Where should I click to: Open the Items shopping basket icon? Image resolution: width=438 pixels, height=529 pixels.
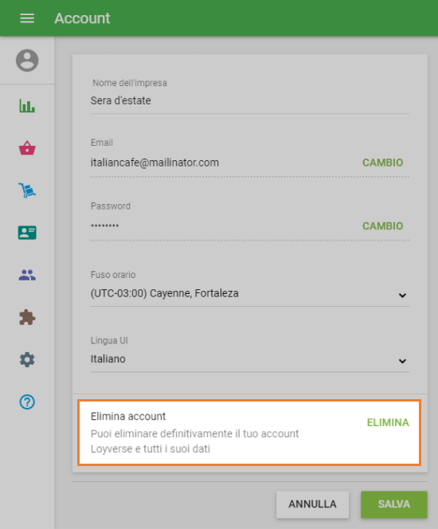point(27,148)
